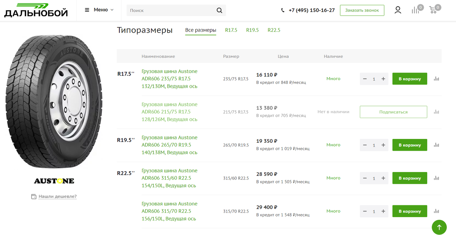This screenshot has width=456, height=235.
Task: Select the R22.5 sizes tab
Action: pyautogui.click(x=274, y=30)
